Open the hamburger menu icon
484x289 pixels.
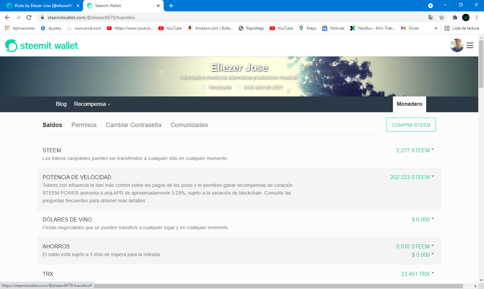[x=470, y=45]
